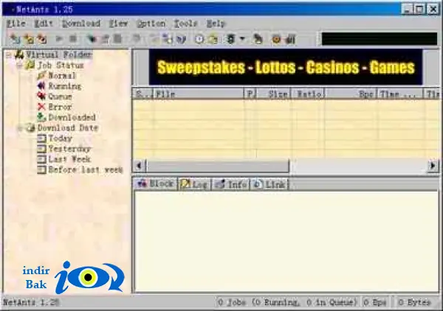This screenshot has width=443, height=311.
Task: Click the File column header
Action: pyautogui.click(x=199, y=94)
